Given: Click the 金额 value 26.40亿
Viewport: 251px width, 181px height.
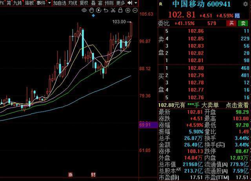Looking at the screenshot, I should coord(193,145).
